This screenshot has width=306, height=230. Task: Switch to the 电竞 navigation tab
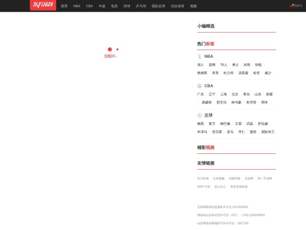coord(114,6)
